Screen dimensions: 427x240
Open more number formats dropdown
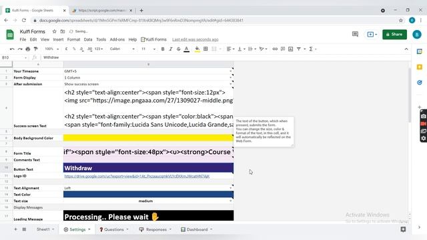pos(99,49)
